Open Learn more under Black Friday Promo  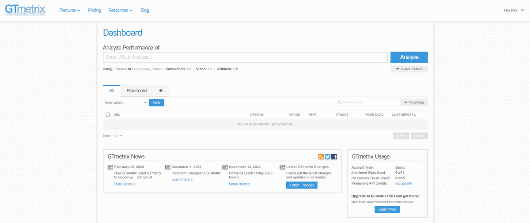click(x=239, y=183)
